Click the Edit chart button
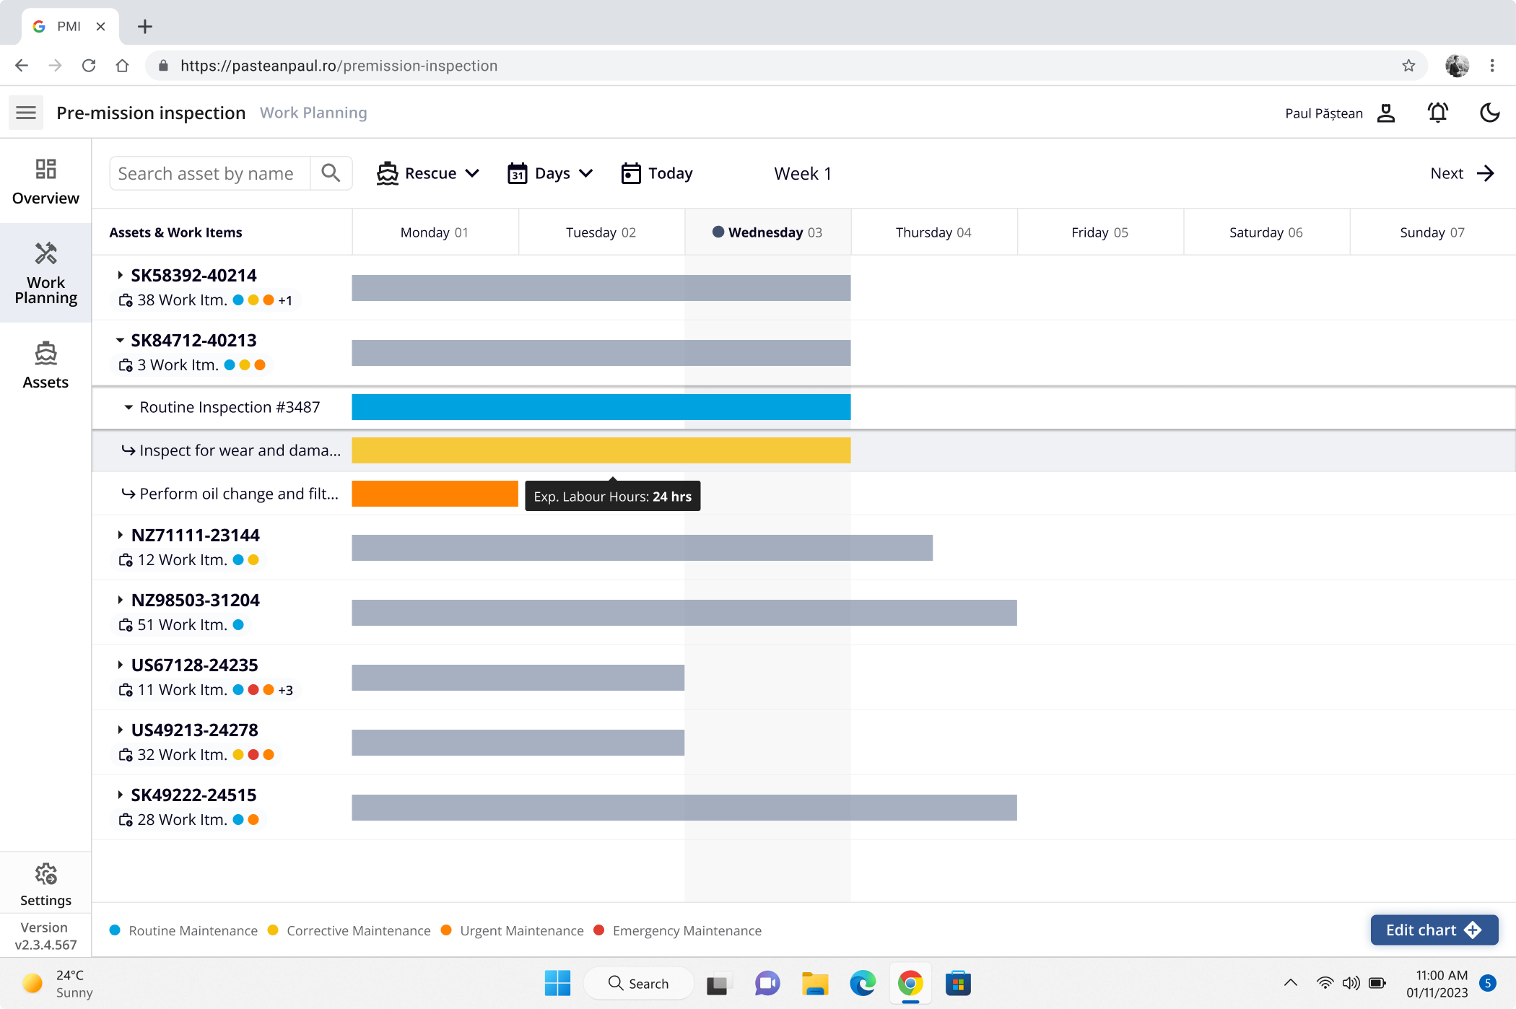This screenshot has height=1009, width=1516. tap(1434, 930)
